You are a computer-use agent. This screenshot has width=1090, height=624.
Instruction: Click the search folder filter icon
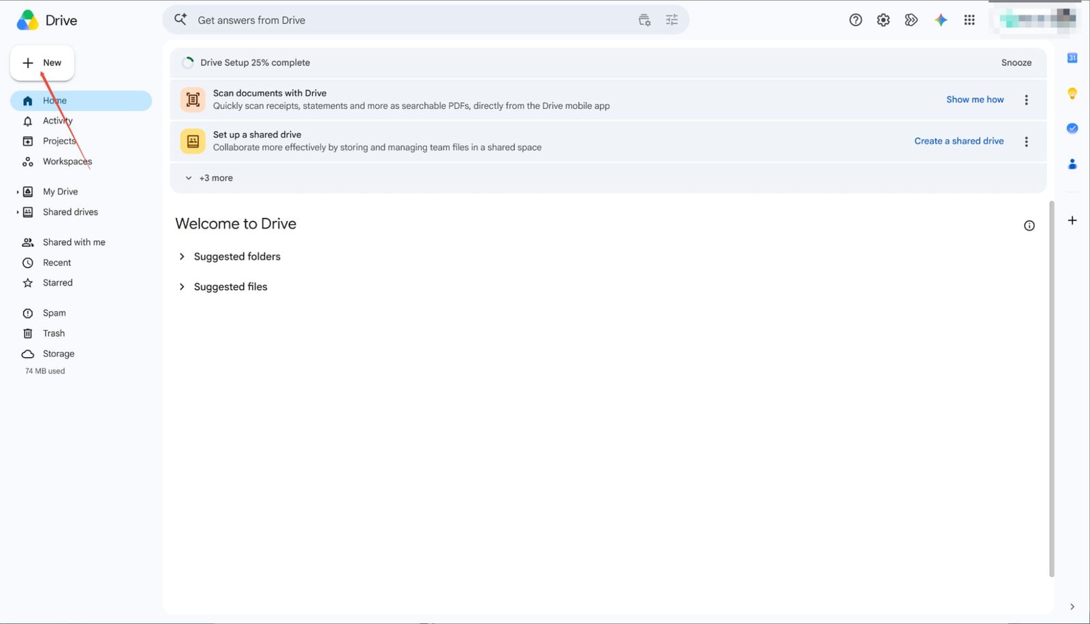point(644,20)
